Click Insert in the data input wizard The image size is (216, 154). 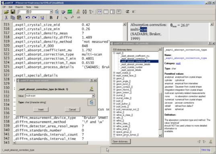41,109
